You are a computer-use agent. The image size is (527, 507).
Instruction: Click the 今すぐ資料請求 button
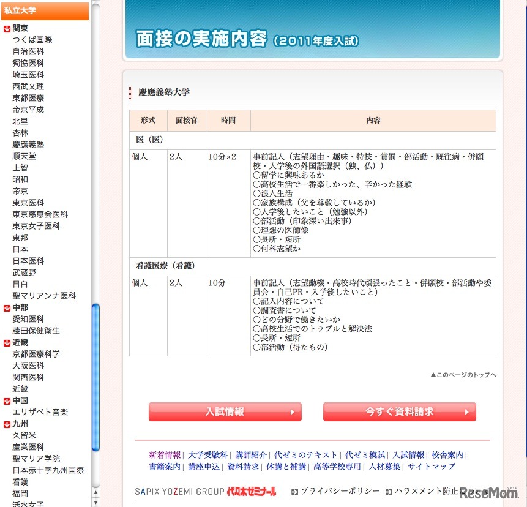tap(399, 412)
